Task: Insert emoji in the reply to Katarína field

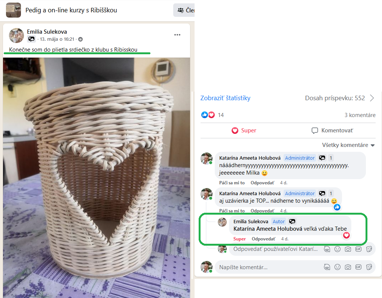Action: pos(337,249)
